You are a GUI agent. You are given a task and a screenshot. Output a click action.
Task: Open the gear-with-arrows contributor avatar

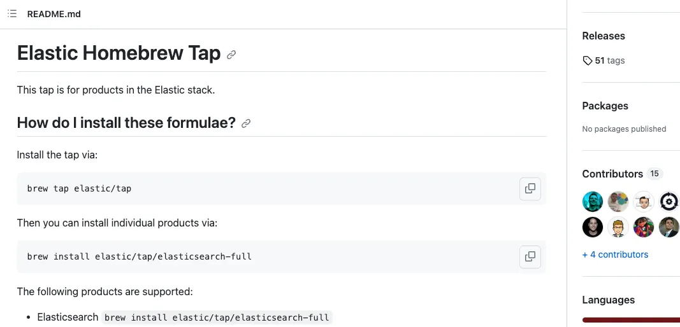coord(669,202)
